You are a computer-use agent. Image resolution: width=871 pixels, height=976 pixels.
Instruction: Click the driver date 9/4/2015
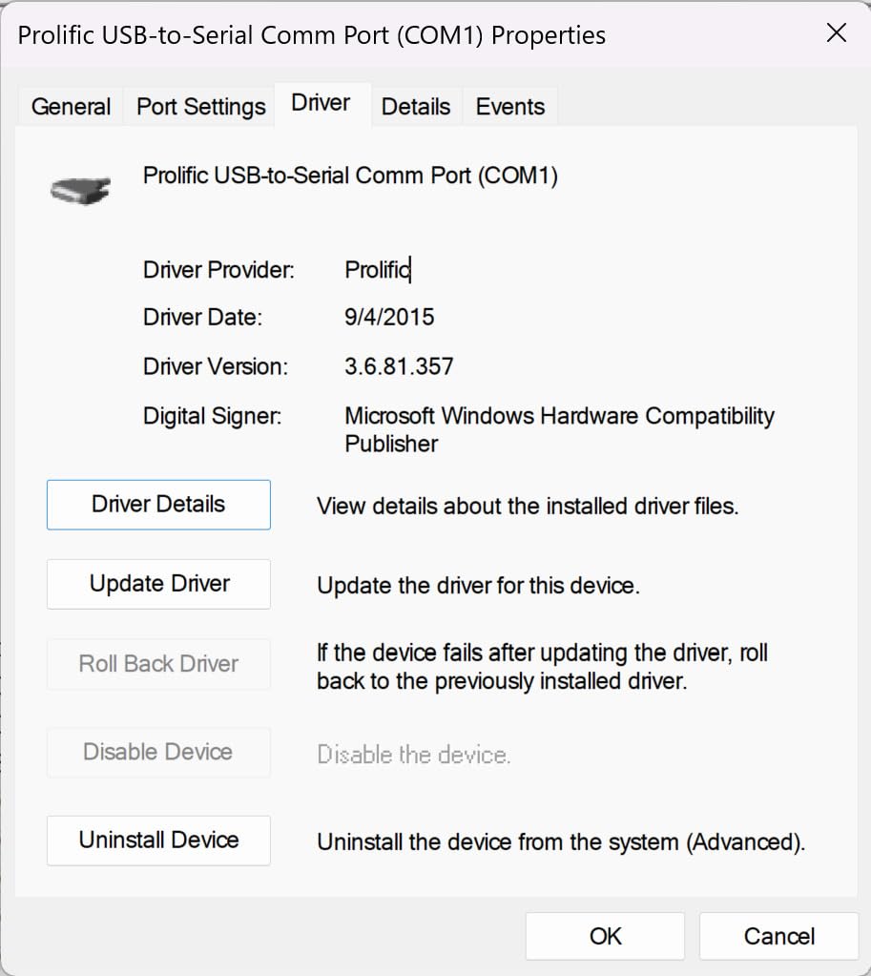(x=388, y=317)
